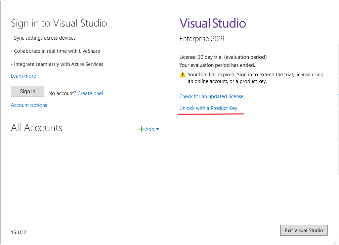This screenshot has width=339, height=245.
Task: Click the Enterprise 2019 edition text
Action: [x=202, y=39]
